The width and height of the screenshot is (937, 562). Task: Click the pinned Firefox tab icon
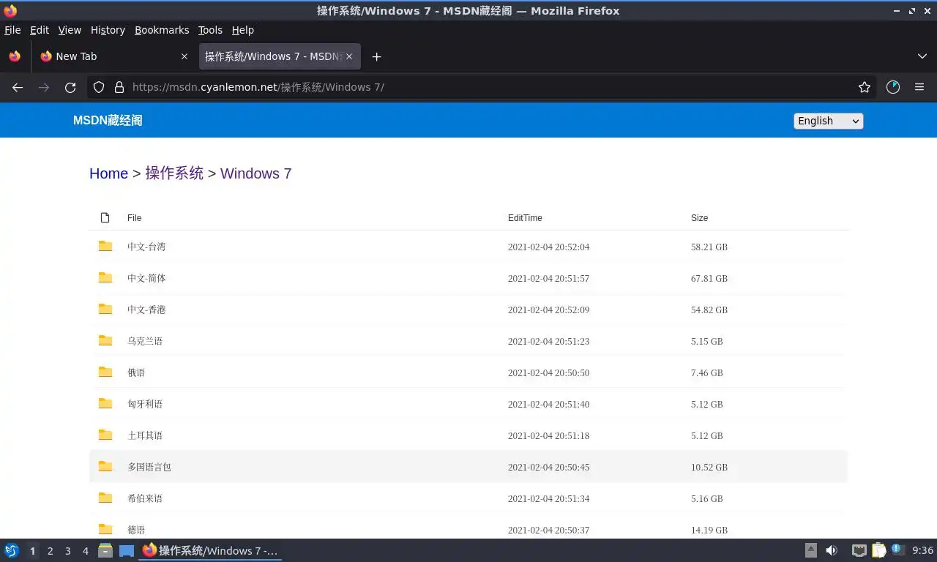coord(15,56)
